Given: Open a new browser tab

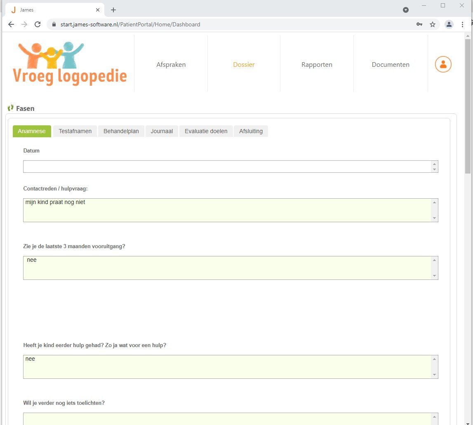Looking at the screenshot, I should 113,10.
